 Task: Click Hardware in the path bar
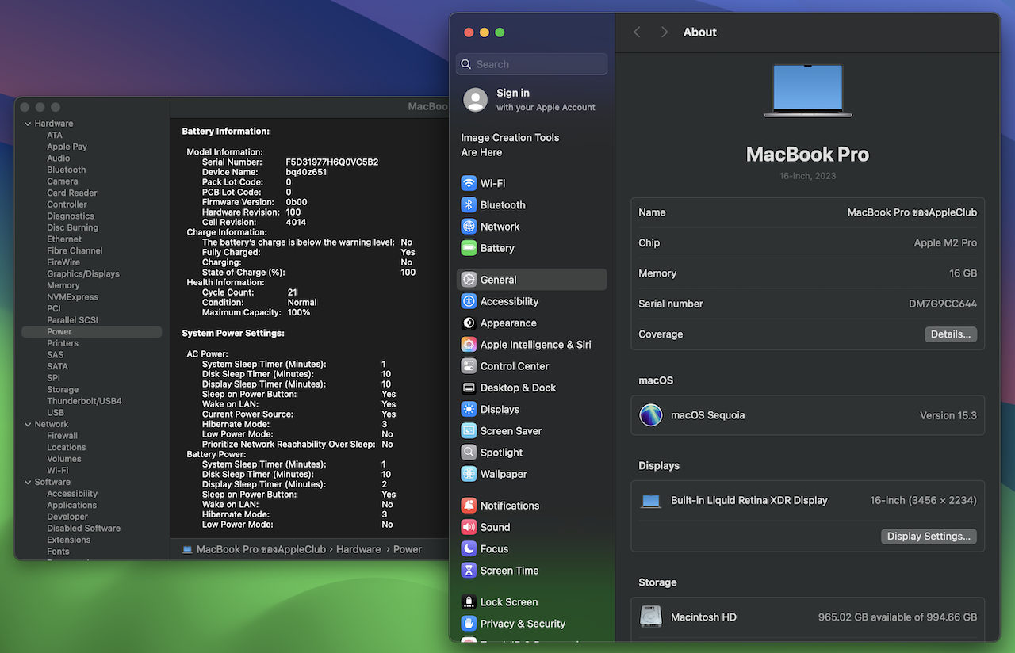pyautogui.click(x=358, y=549)
